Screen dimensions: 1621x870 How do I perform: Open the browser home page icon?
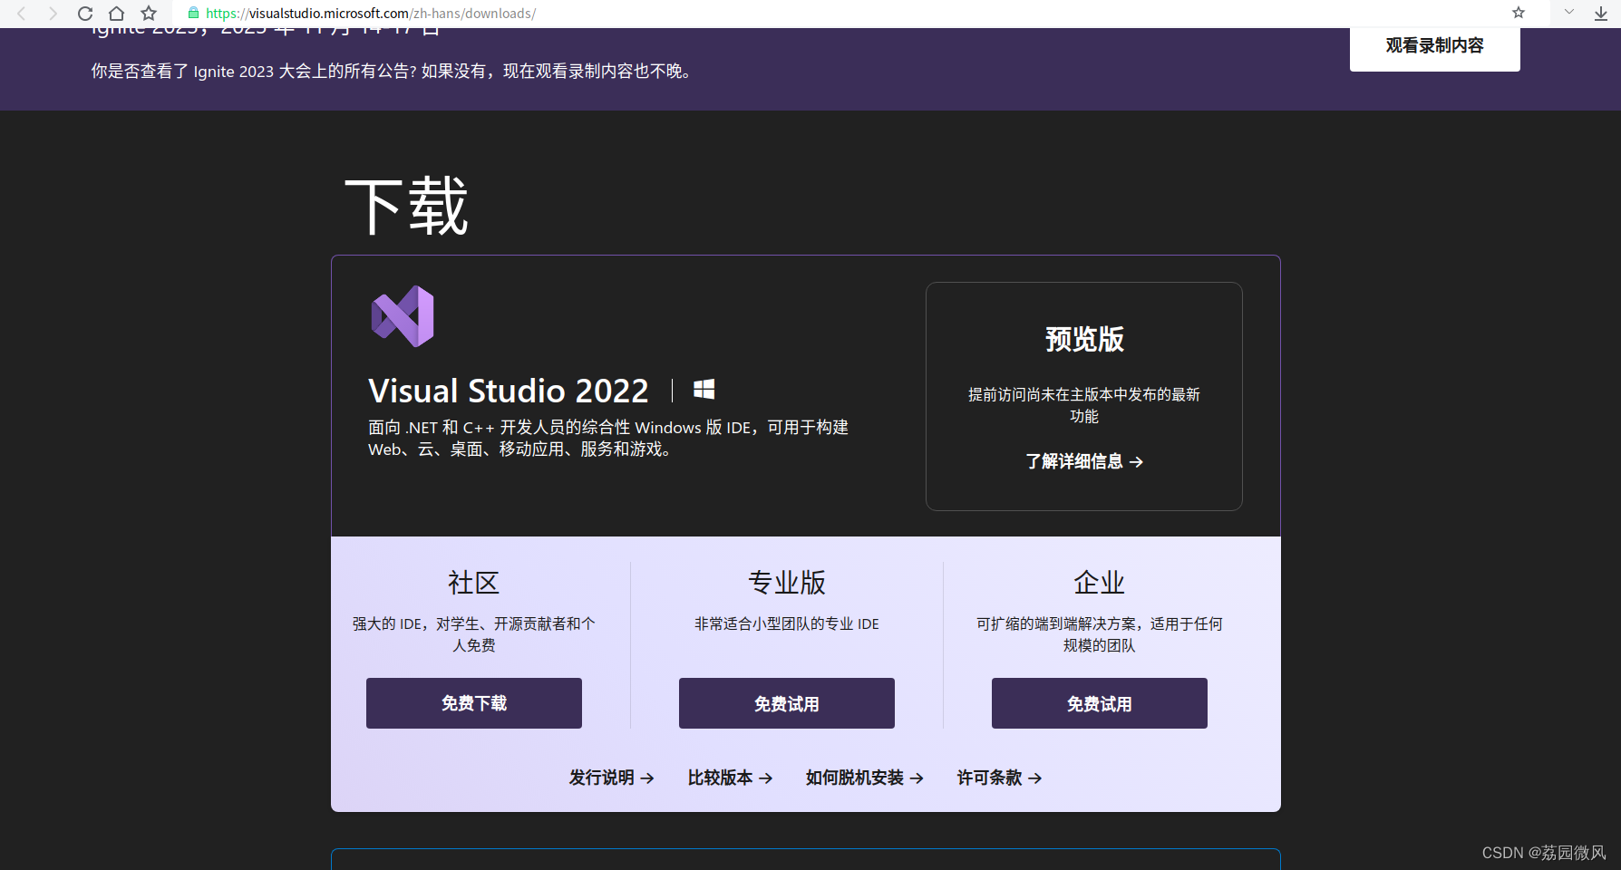(116, 14)
